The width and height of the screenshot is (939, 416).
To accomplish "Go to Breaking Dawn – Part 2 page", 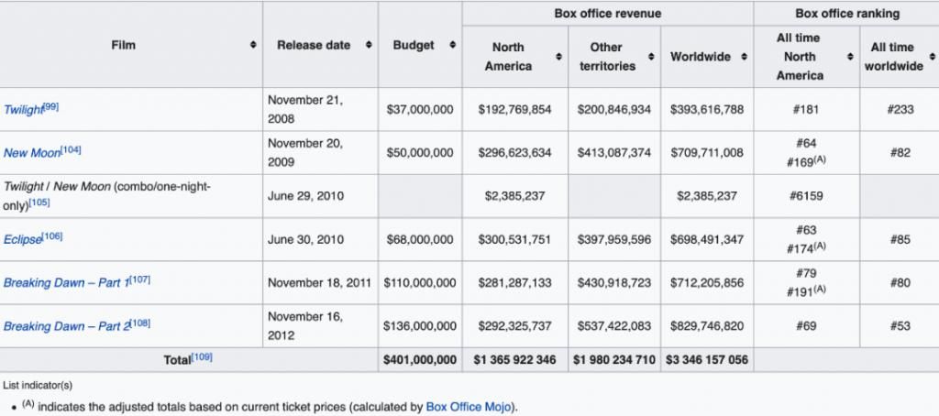I will [66, 327].
